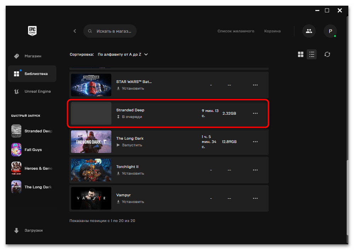Open the friends list icon
The height and width of the screenshot is (250, 354).
tap(309, 31)
